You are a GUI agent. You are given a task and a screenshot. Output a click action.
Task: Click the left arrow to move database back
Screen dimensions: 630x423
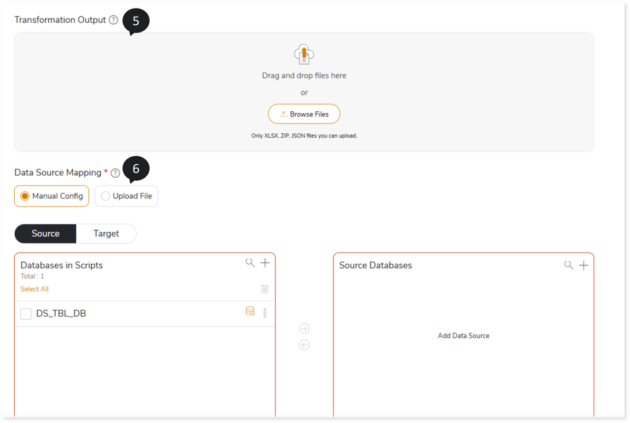tap(304, 345)
